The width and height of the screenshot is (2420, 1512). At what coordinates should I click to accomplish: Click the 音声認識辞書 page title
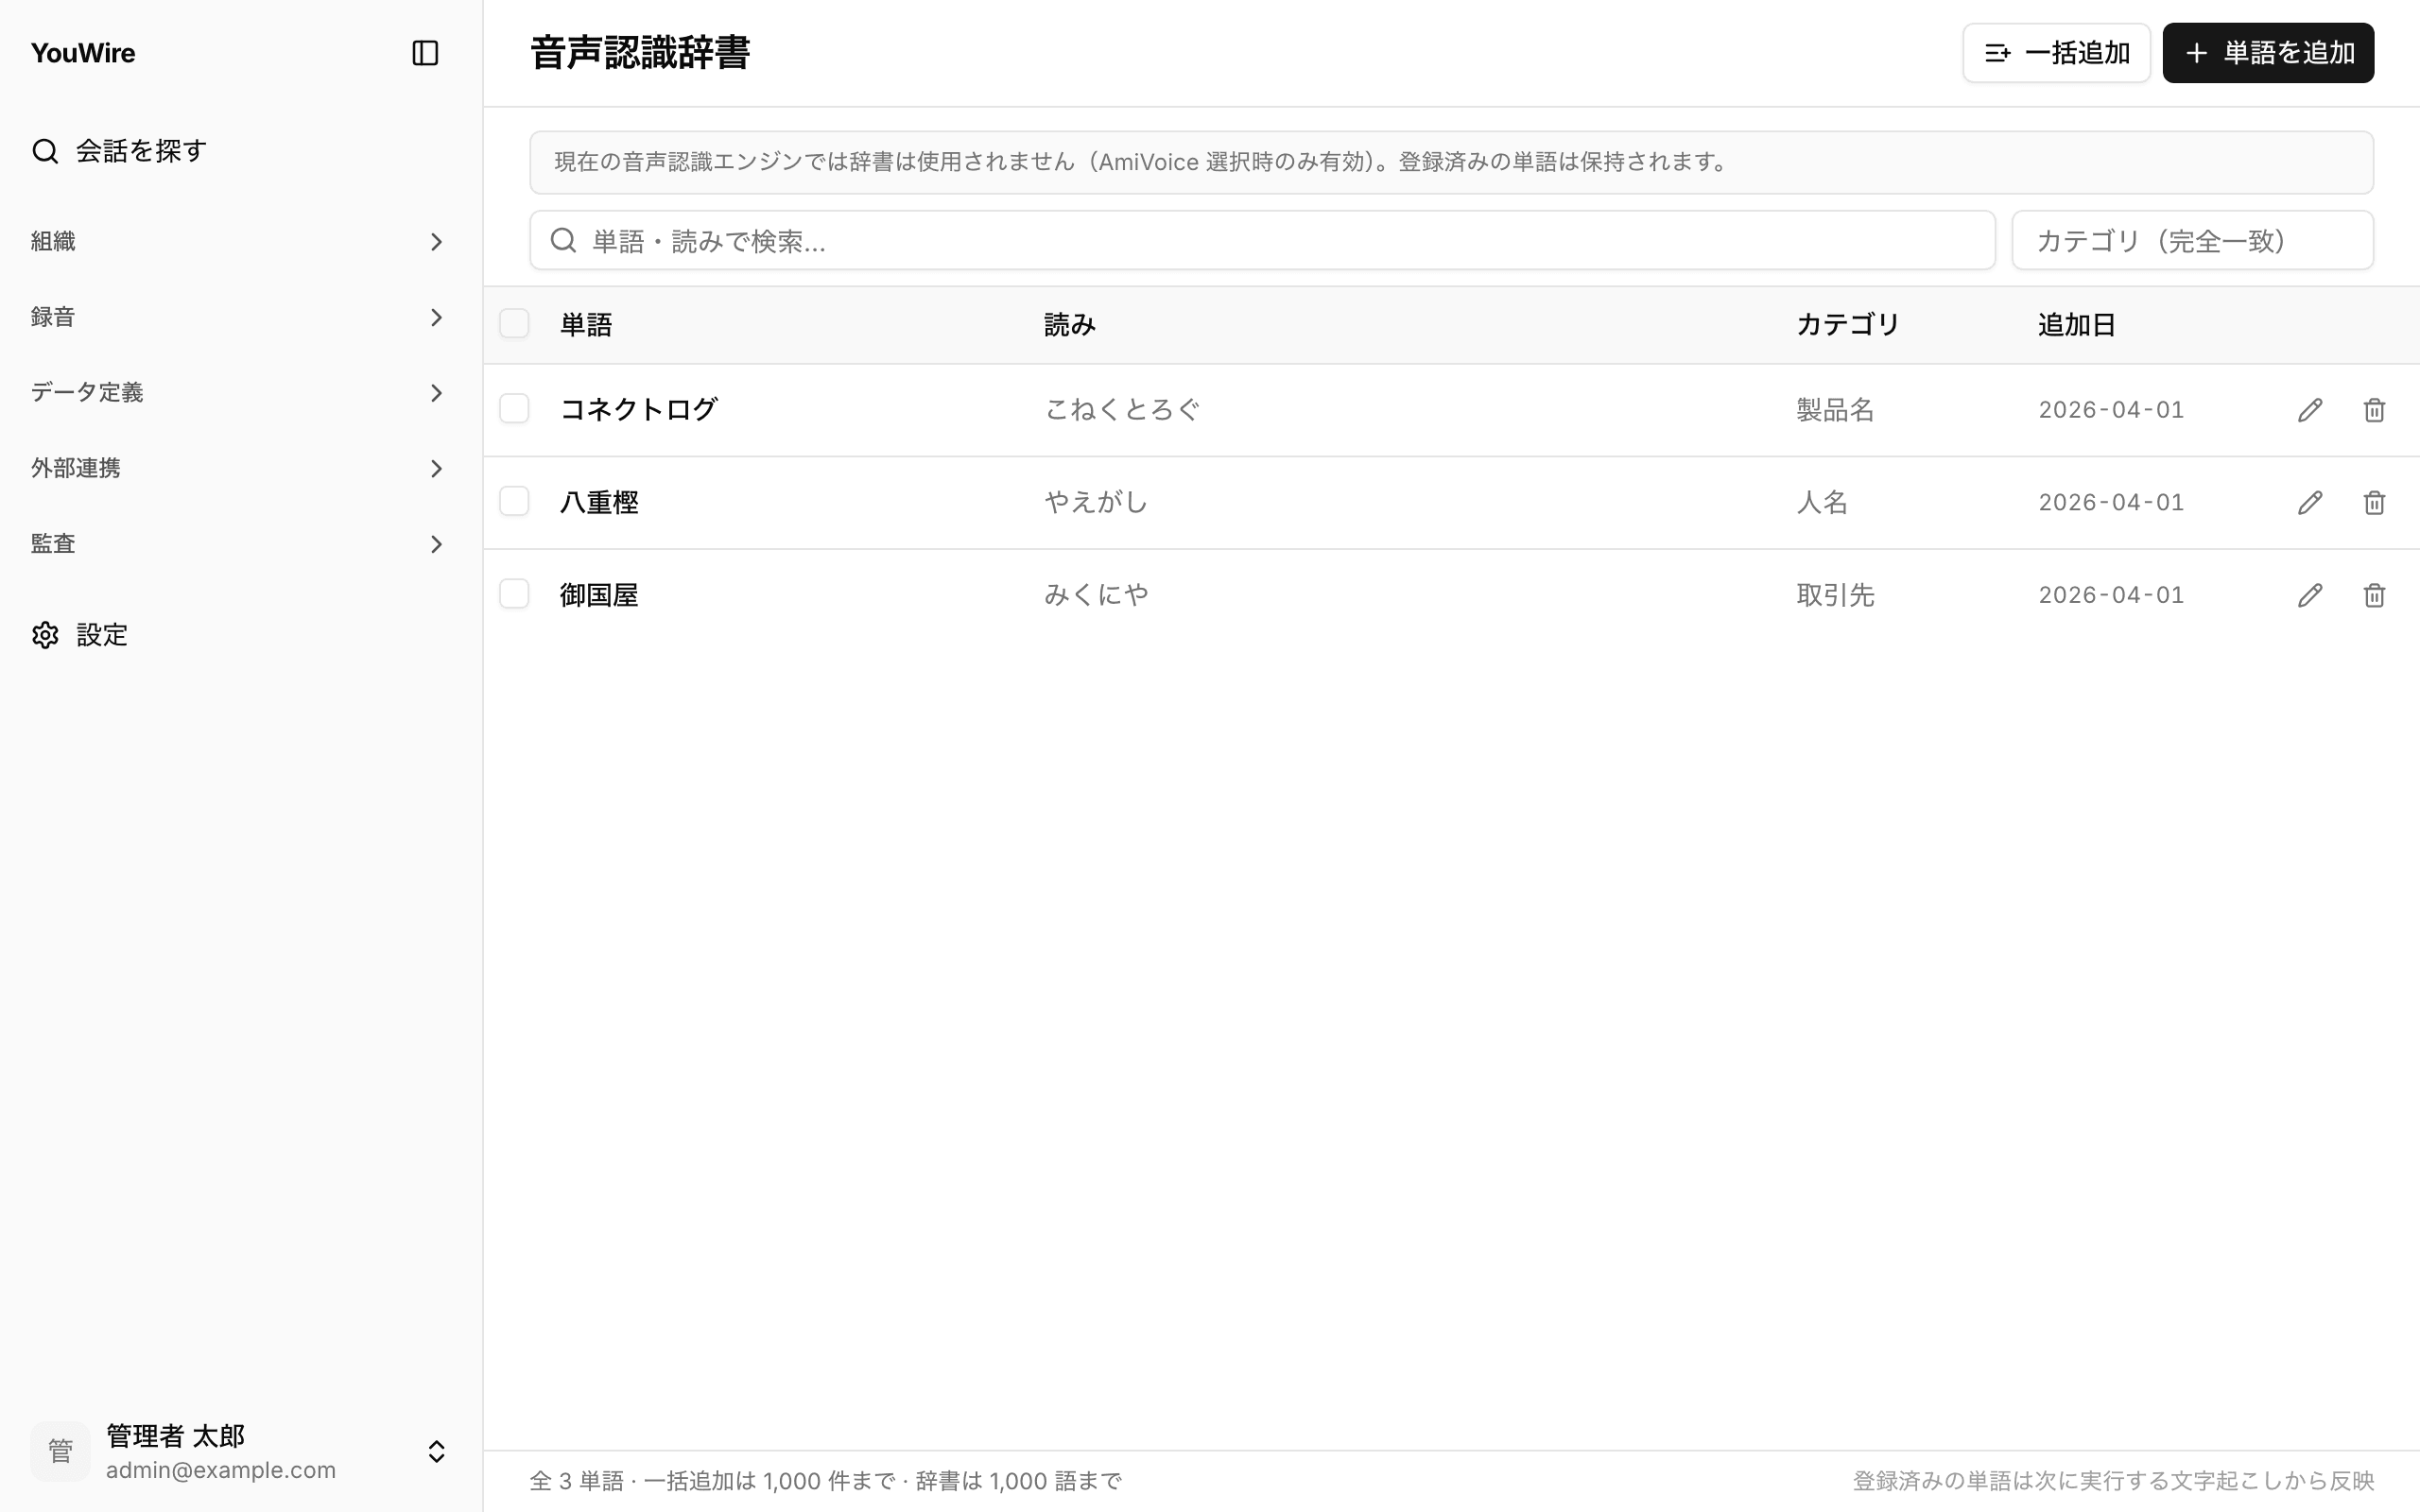[640, 53]
